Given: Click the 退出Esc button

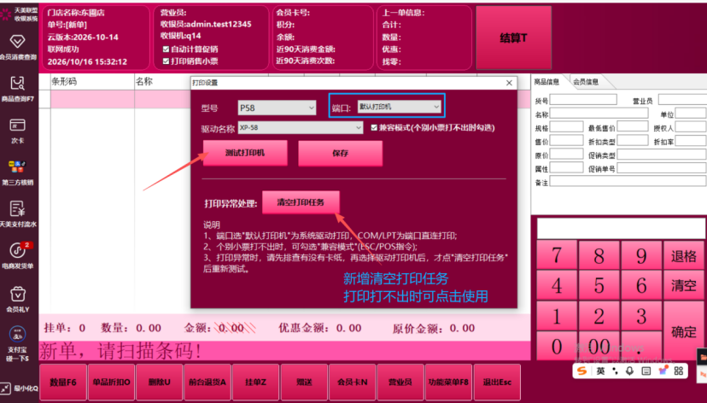Looking at the screenshot, I should 497,383.
